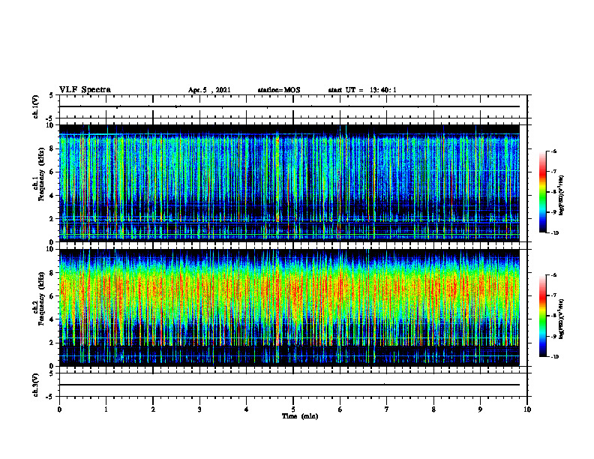Image resolution: width=594 pixels, height=459 pixels.
Task: Click the "start UT = 13:40:1" header text
Action: [x=362, y=90]
